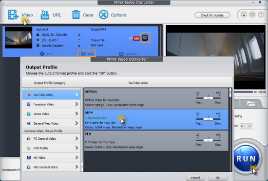Adjust the MPEG4 quality LQ/HQ slider
The width and height of the screenshot is (268, 181).
[208, 98]
